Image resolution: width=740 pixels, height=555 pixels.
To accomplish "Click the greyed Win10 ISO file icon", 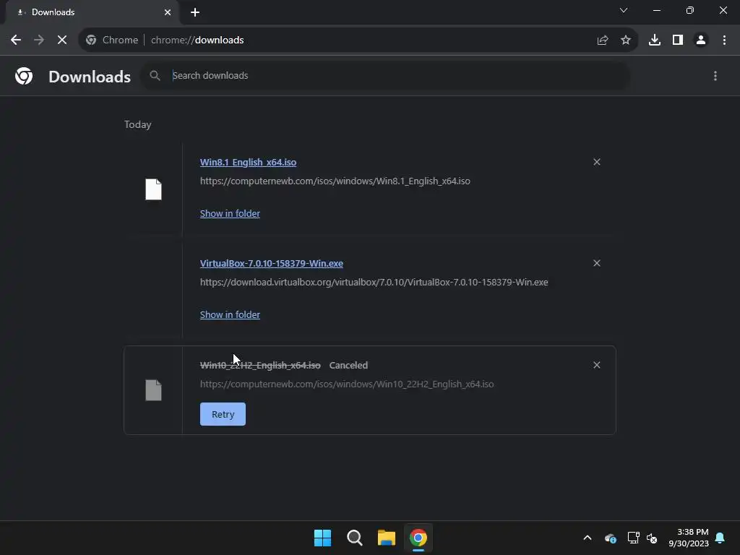I will (153, 390).
